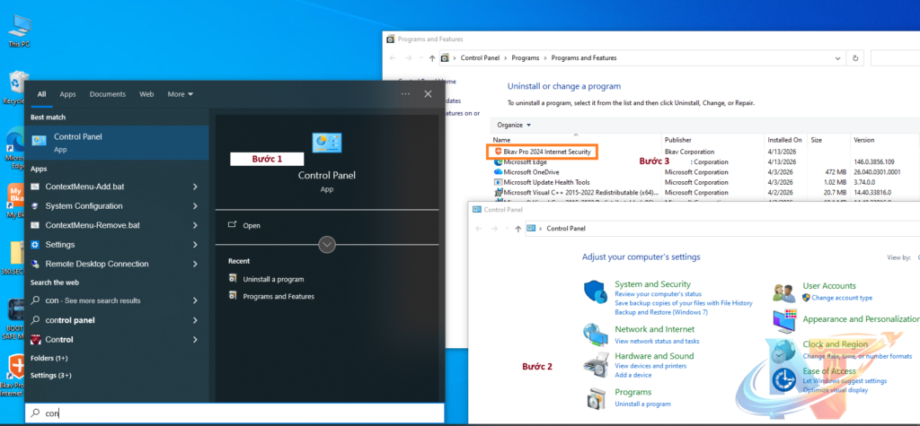Click Up arrow in Control Panel window

click(x=517, y=229)
